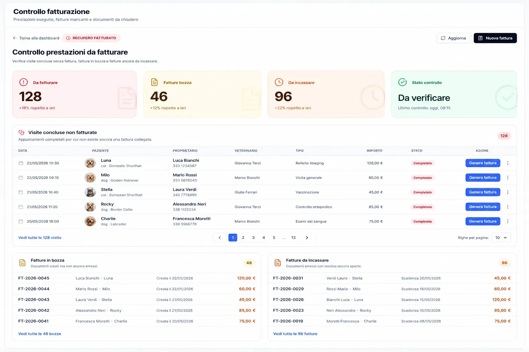Image resolution: width=529 pixels, height=352 pixels.
Task: Open draft invoice FT-2026-0045
Action: coord(34,278)
